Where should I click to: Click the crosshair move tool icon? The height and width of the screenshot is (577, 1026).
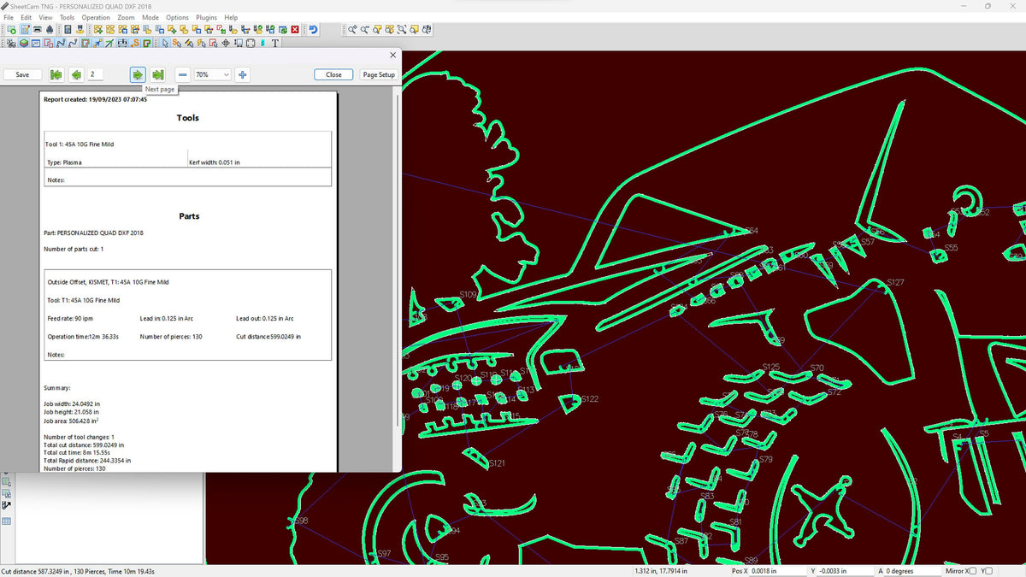coord(226,43)
